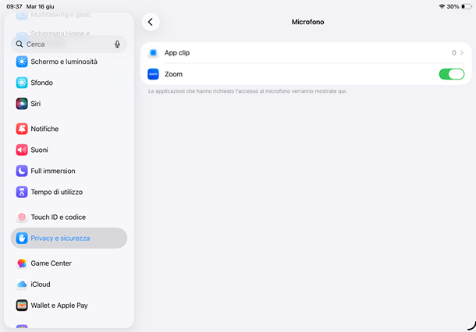Click the Wi-Fi status icon

coord(442,6)
